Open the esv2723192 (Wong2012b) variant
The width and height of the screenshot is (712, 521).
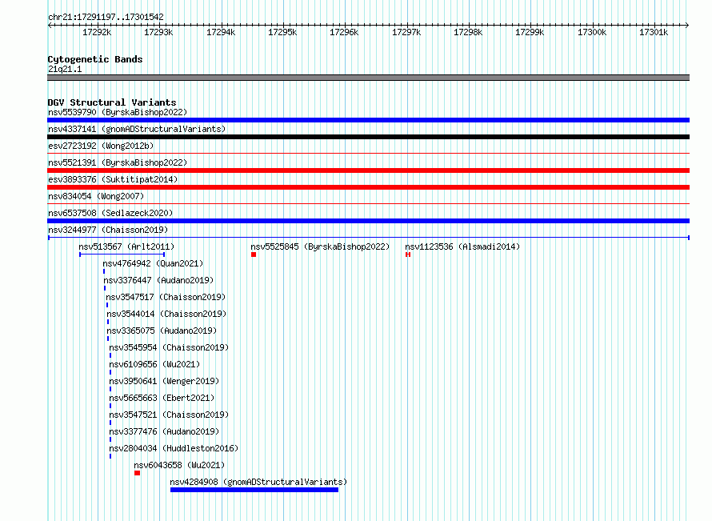[101, 146]
